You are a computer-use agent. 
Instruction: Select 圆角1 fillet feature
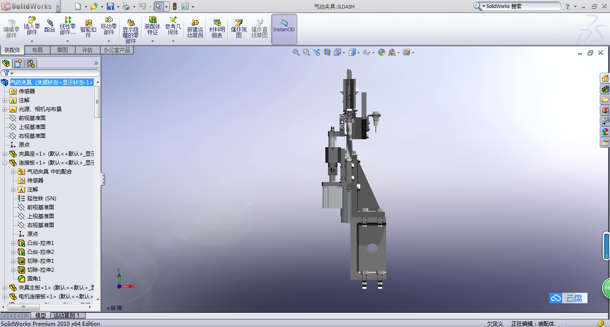(x=34, y=279)
